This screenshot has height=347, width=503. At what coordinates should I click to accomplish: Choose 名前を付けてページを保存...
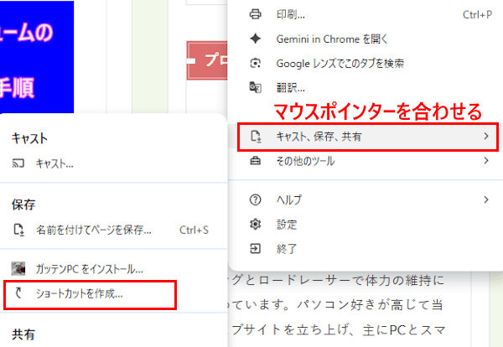point(114,230)
